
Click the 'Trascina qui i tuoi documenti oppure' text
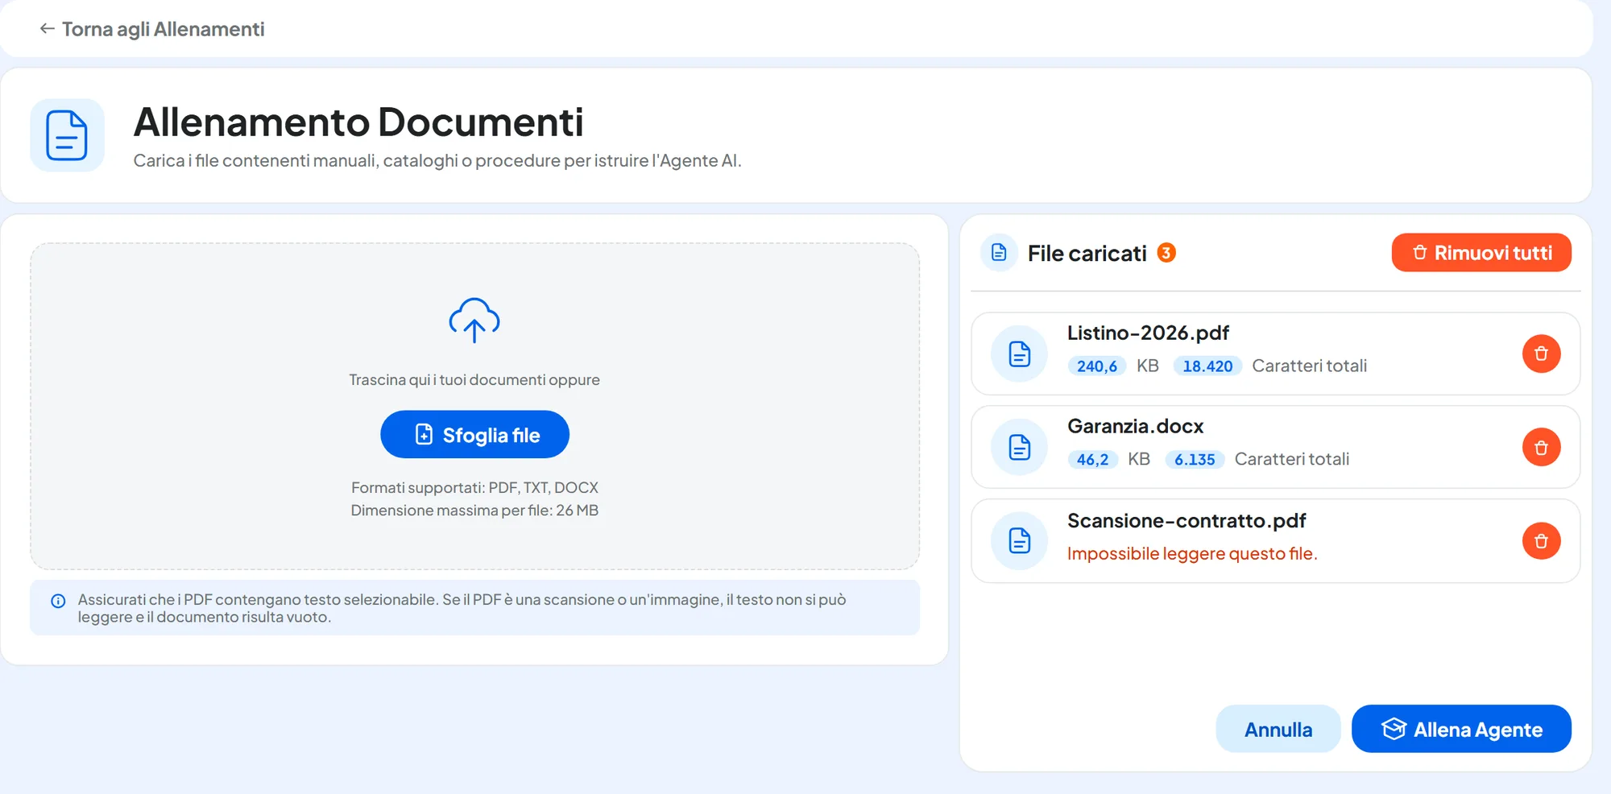[x=474, y=380]
